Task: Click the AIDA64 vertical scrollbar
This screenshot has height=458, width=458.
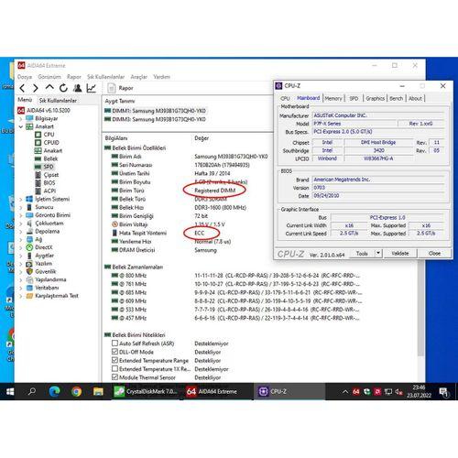Action: (x=420, y=308)
